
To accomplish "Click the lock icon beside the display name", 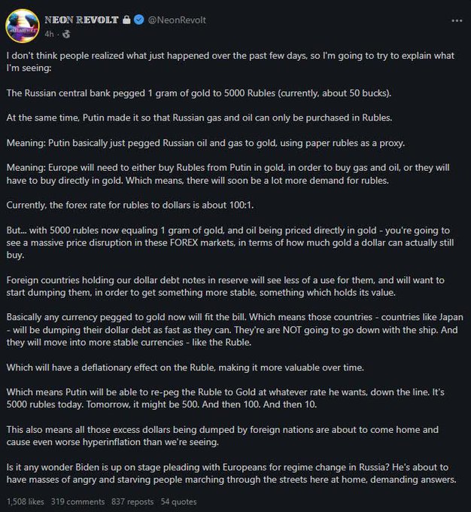I will (x=126, y=20).
